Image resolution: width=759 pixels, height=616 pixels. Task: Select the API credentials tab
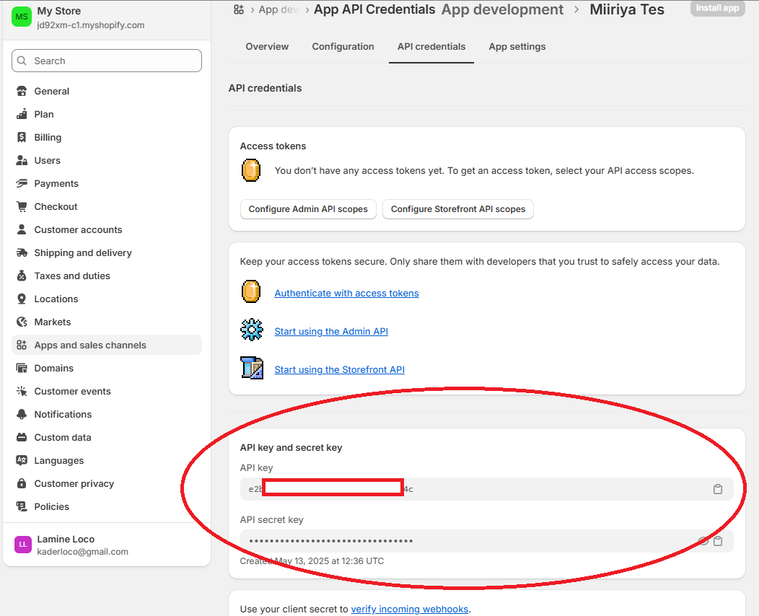(431, 46)
